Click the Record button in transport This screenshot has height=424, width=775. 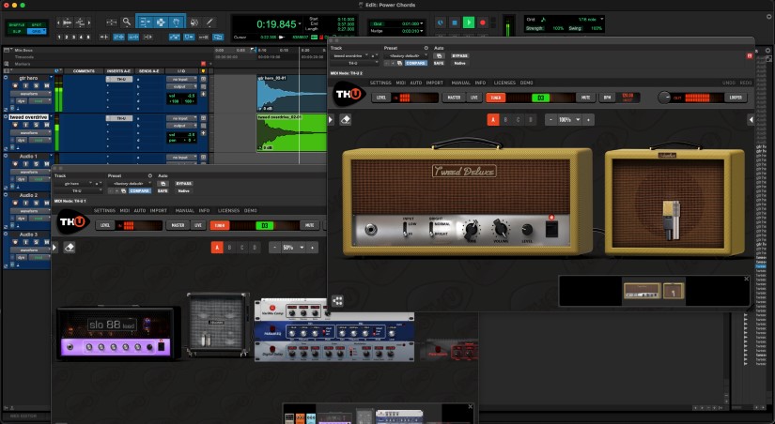point(483,23)
